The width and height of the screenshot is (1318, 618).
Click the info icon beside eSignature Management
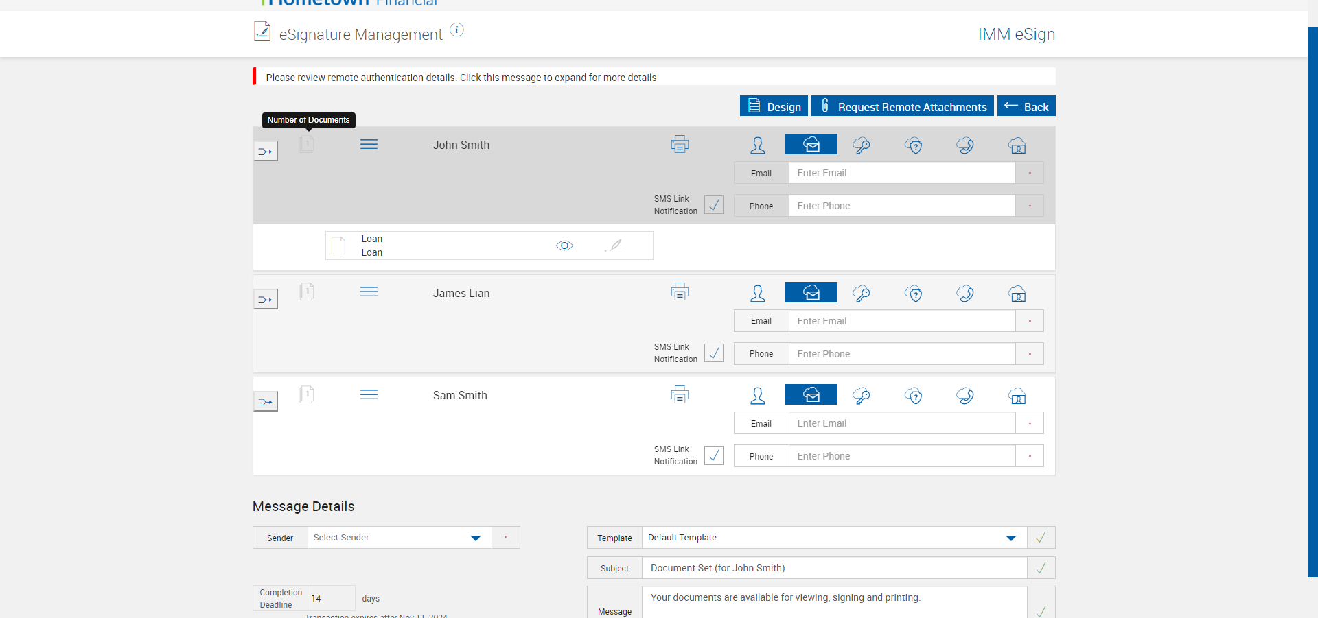click(x=456, y=30)
